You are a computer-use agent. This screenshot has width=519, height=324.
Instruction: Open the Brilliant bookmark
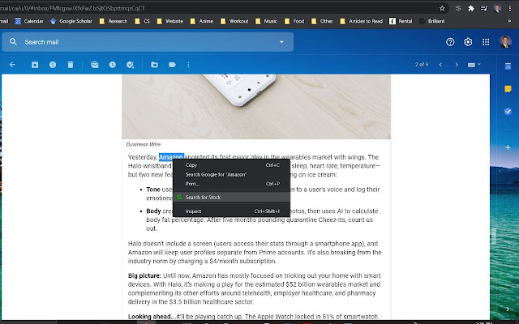[x=431, y=21]
